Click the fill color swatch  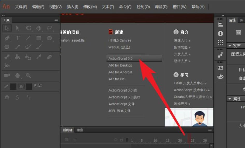[x=29, y=86]
